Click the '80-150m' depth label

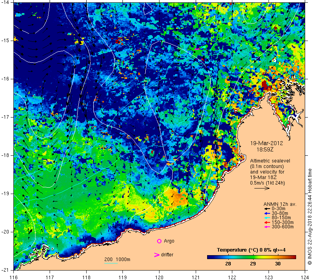click(x=281, y=218)
